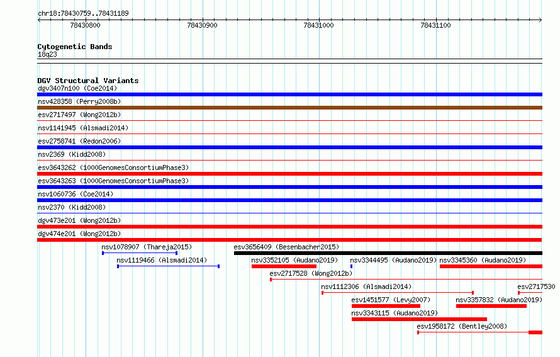
Task: Select the blue esv3643263 variant bar
Action: click(289, 187)
